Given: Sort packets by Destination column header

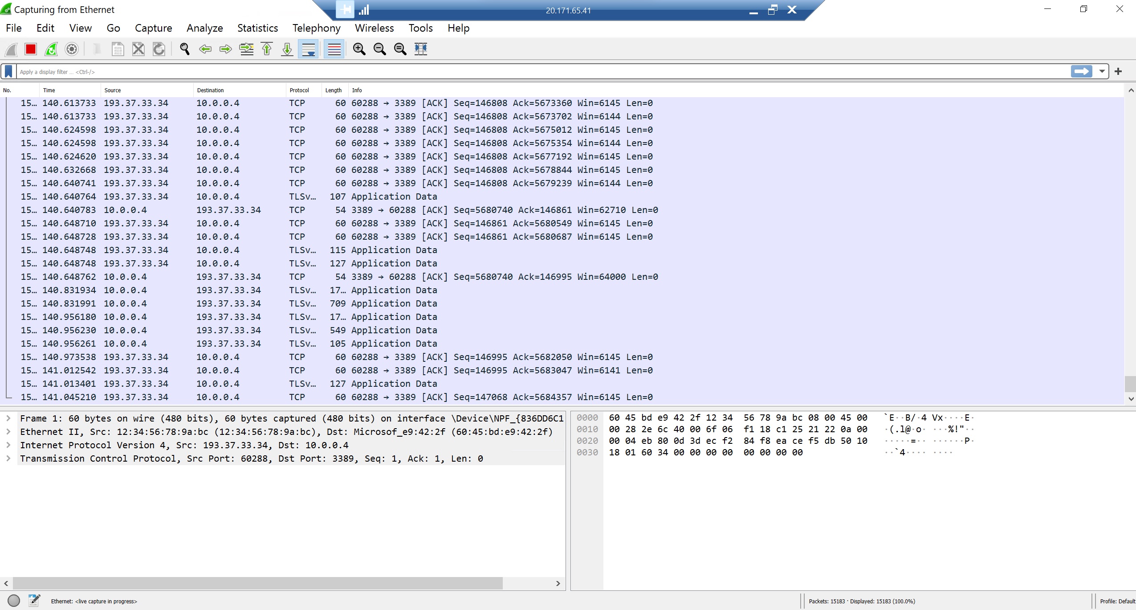Looking at the screenshot, I should 240,90.
